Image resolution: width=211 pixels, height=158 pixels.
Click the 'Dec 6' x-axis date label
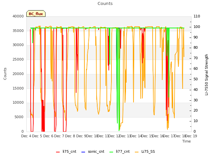[48, 136]
